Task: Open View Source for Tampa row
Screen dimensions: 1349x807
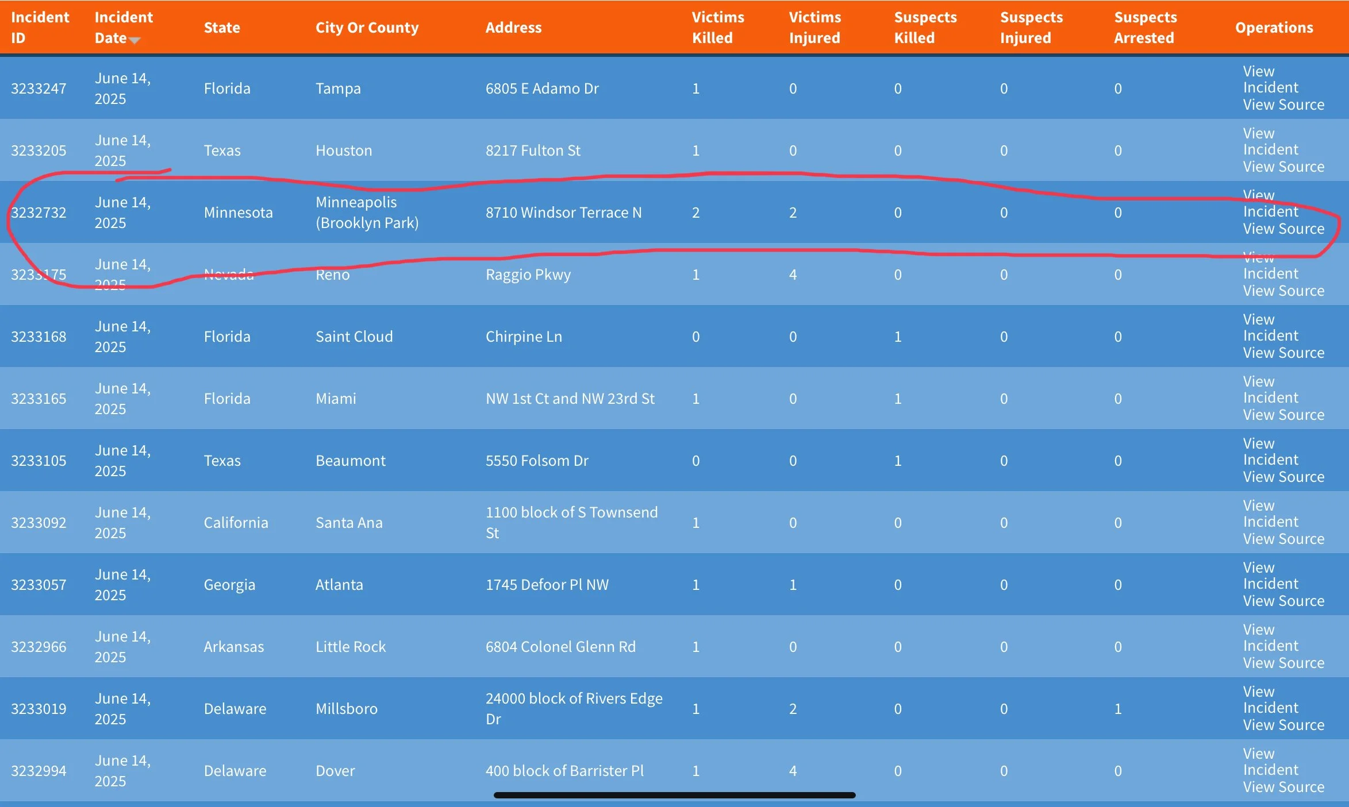Action: [x=1283, y=105]
